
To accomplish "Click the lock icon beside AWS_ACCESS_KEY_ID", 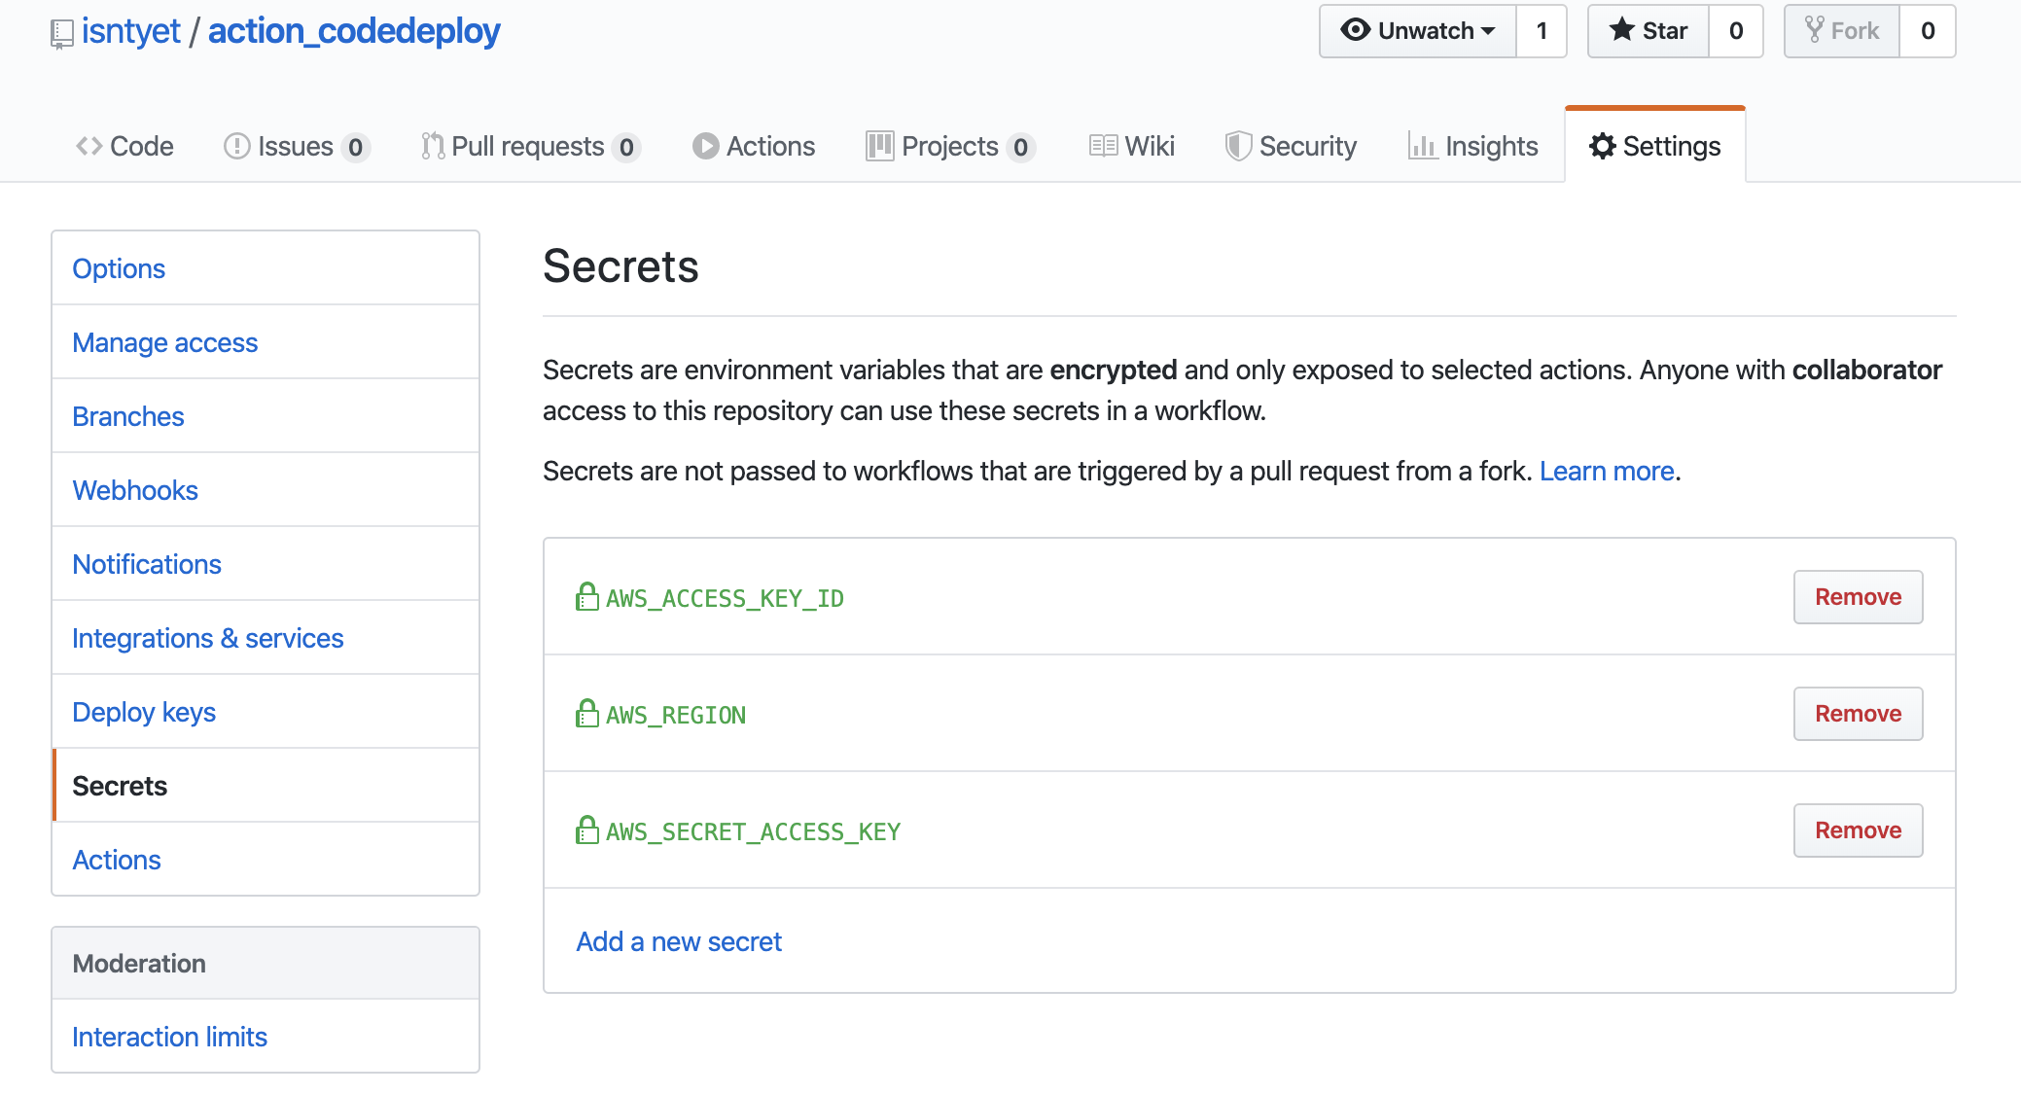I will (587, 596).
